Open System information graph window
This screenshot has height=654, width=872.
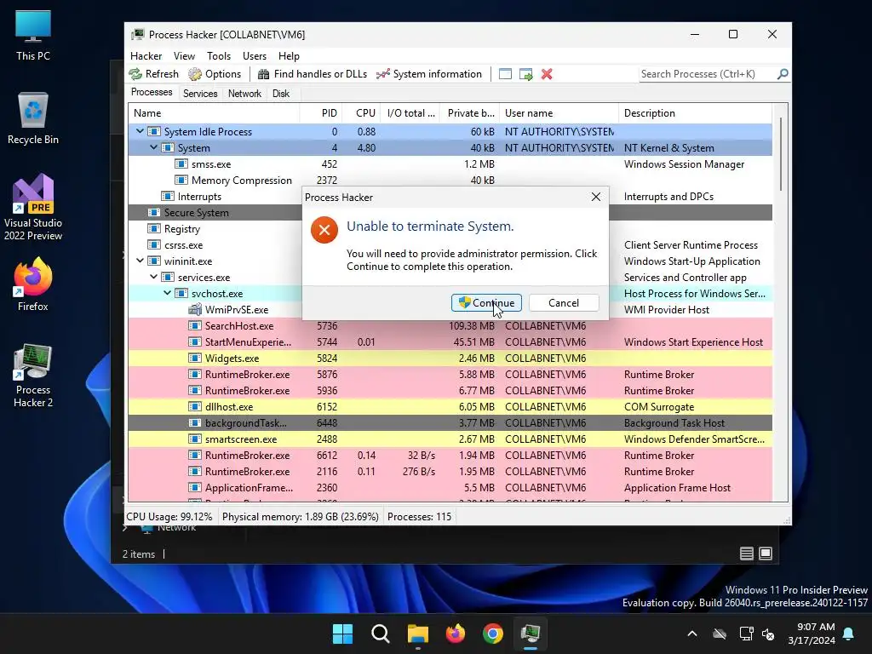pyautogui.click(x=429, y=74)
